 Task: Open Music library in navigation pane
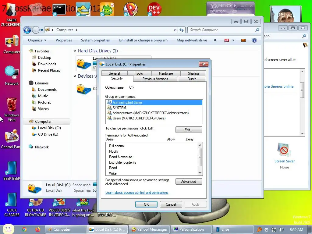(43, 96)
